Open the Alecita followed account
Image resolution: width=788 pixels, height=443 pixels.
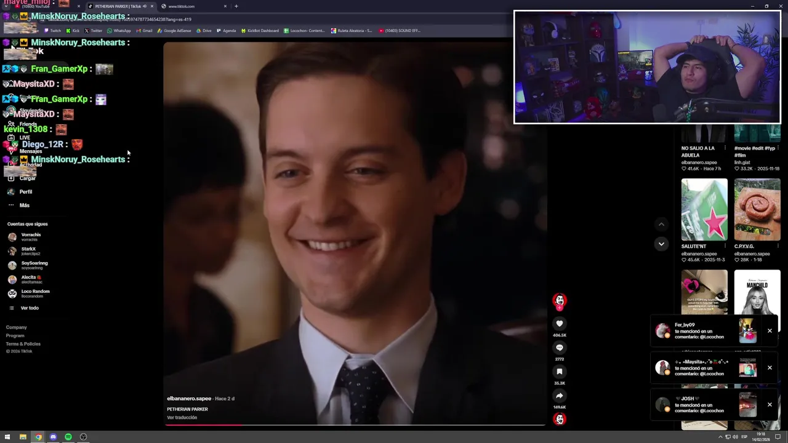(25, 279)
